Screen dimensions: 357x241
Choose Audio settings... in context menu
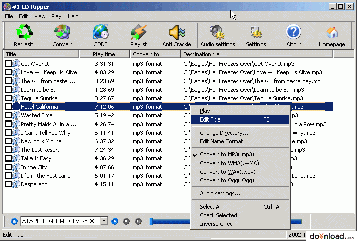pyautogui.click(x=240, y=193)
